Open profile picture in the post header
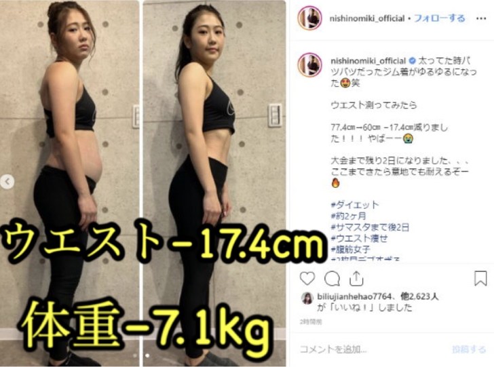 pyautogui.click(x=309, y=18)
